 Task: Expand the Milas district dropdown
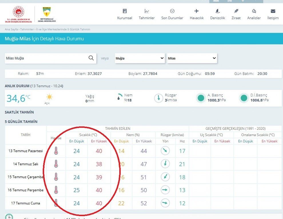click(x=192, y=58)
